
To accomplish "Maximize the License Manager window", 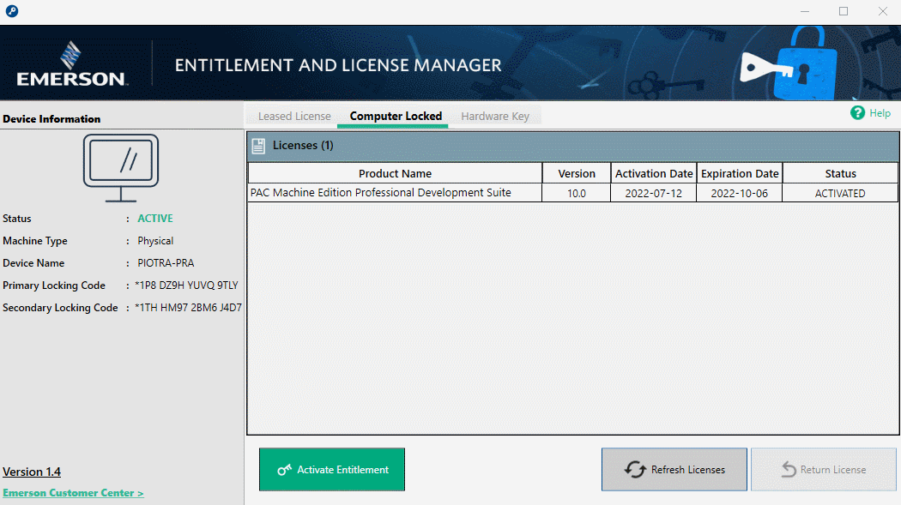I will pyautogui.click(x=844, y=11).
